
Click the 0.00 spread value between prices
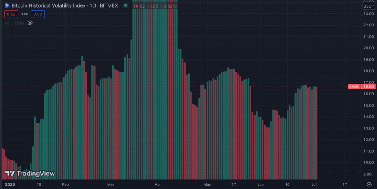(24, 14)
